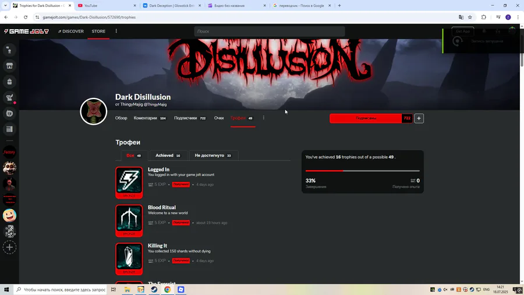Click the 33% completion value
524x295 pixels.
310,180
